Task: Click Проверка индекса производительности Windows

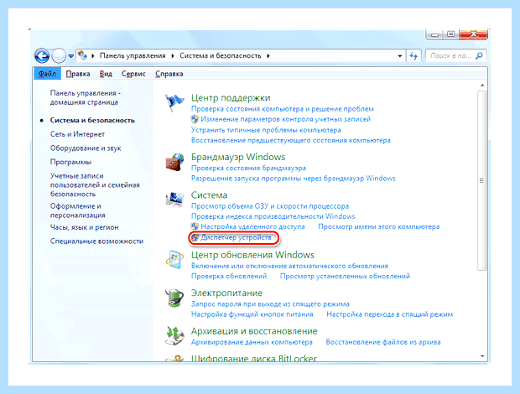Action: point(273,216)
